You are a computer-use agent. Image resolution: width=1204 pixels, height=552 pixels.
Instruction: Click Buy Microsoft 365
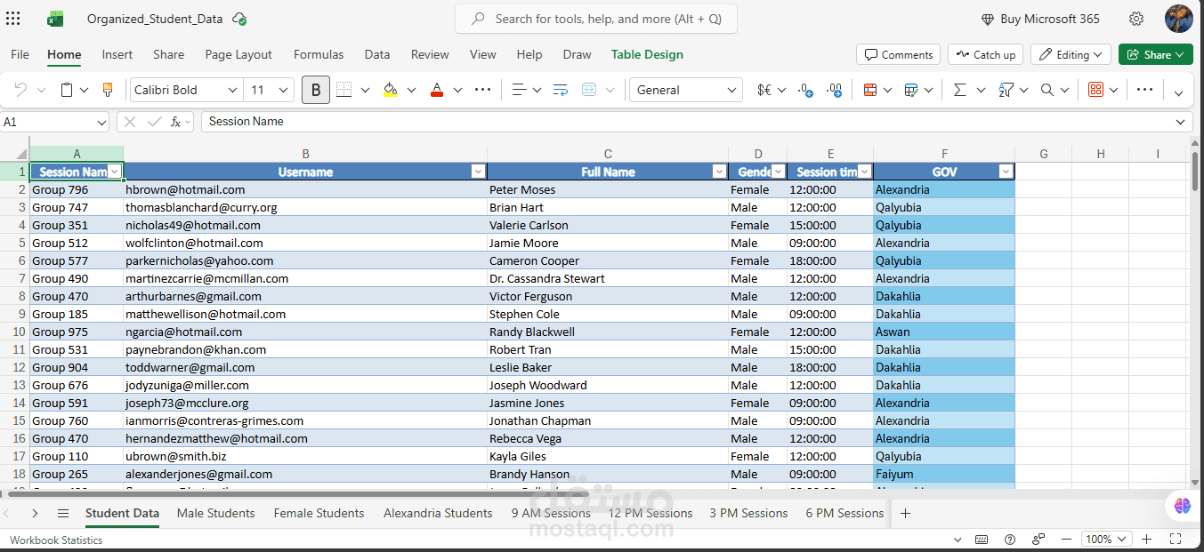pyautogui.click(x=1040, y=19)
